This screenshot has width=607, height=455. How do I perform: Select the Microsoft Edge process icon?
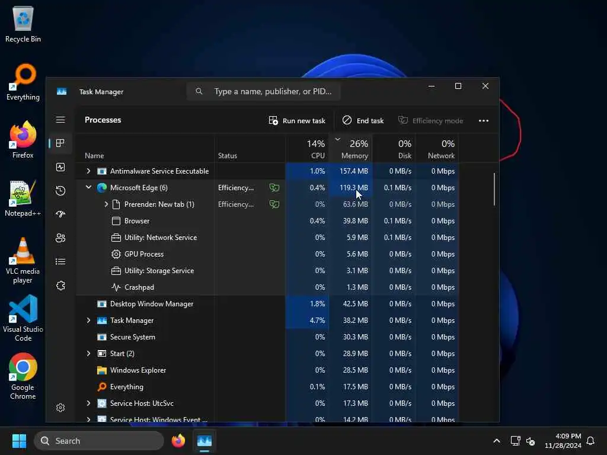[102, 188]
